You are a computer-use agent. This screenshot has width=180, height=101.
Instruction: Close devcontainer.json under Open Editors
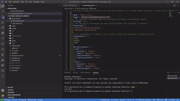tap(9, 13)
